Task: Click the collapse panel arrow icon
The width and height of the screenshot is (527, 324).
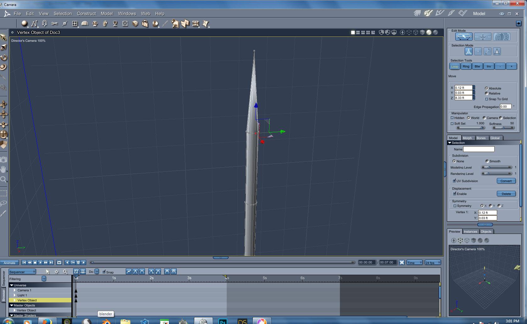Action: [x=519, y=24]
